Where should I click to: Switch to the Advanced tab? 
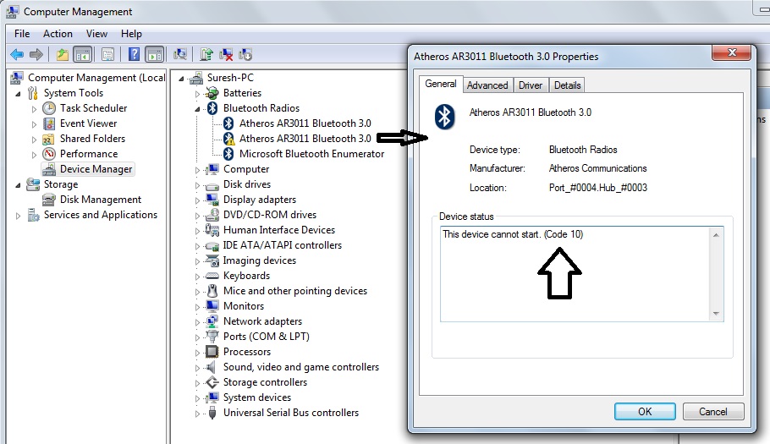pyautogui.click(x=487, y=85)
